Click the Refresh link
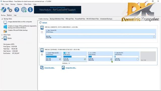 pyautogui.click(x=45, y=22)
